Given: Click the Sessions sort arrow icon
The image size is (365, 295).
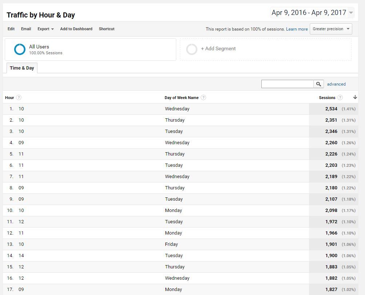Looking at the screenshot, I should [x=355, y=97].
